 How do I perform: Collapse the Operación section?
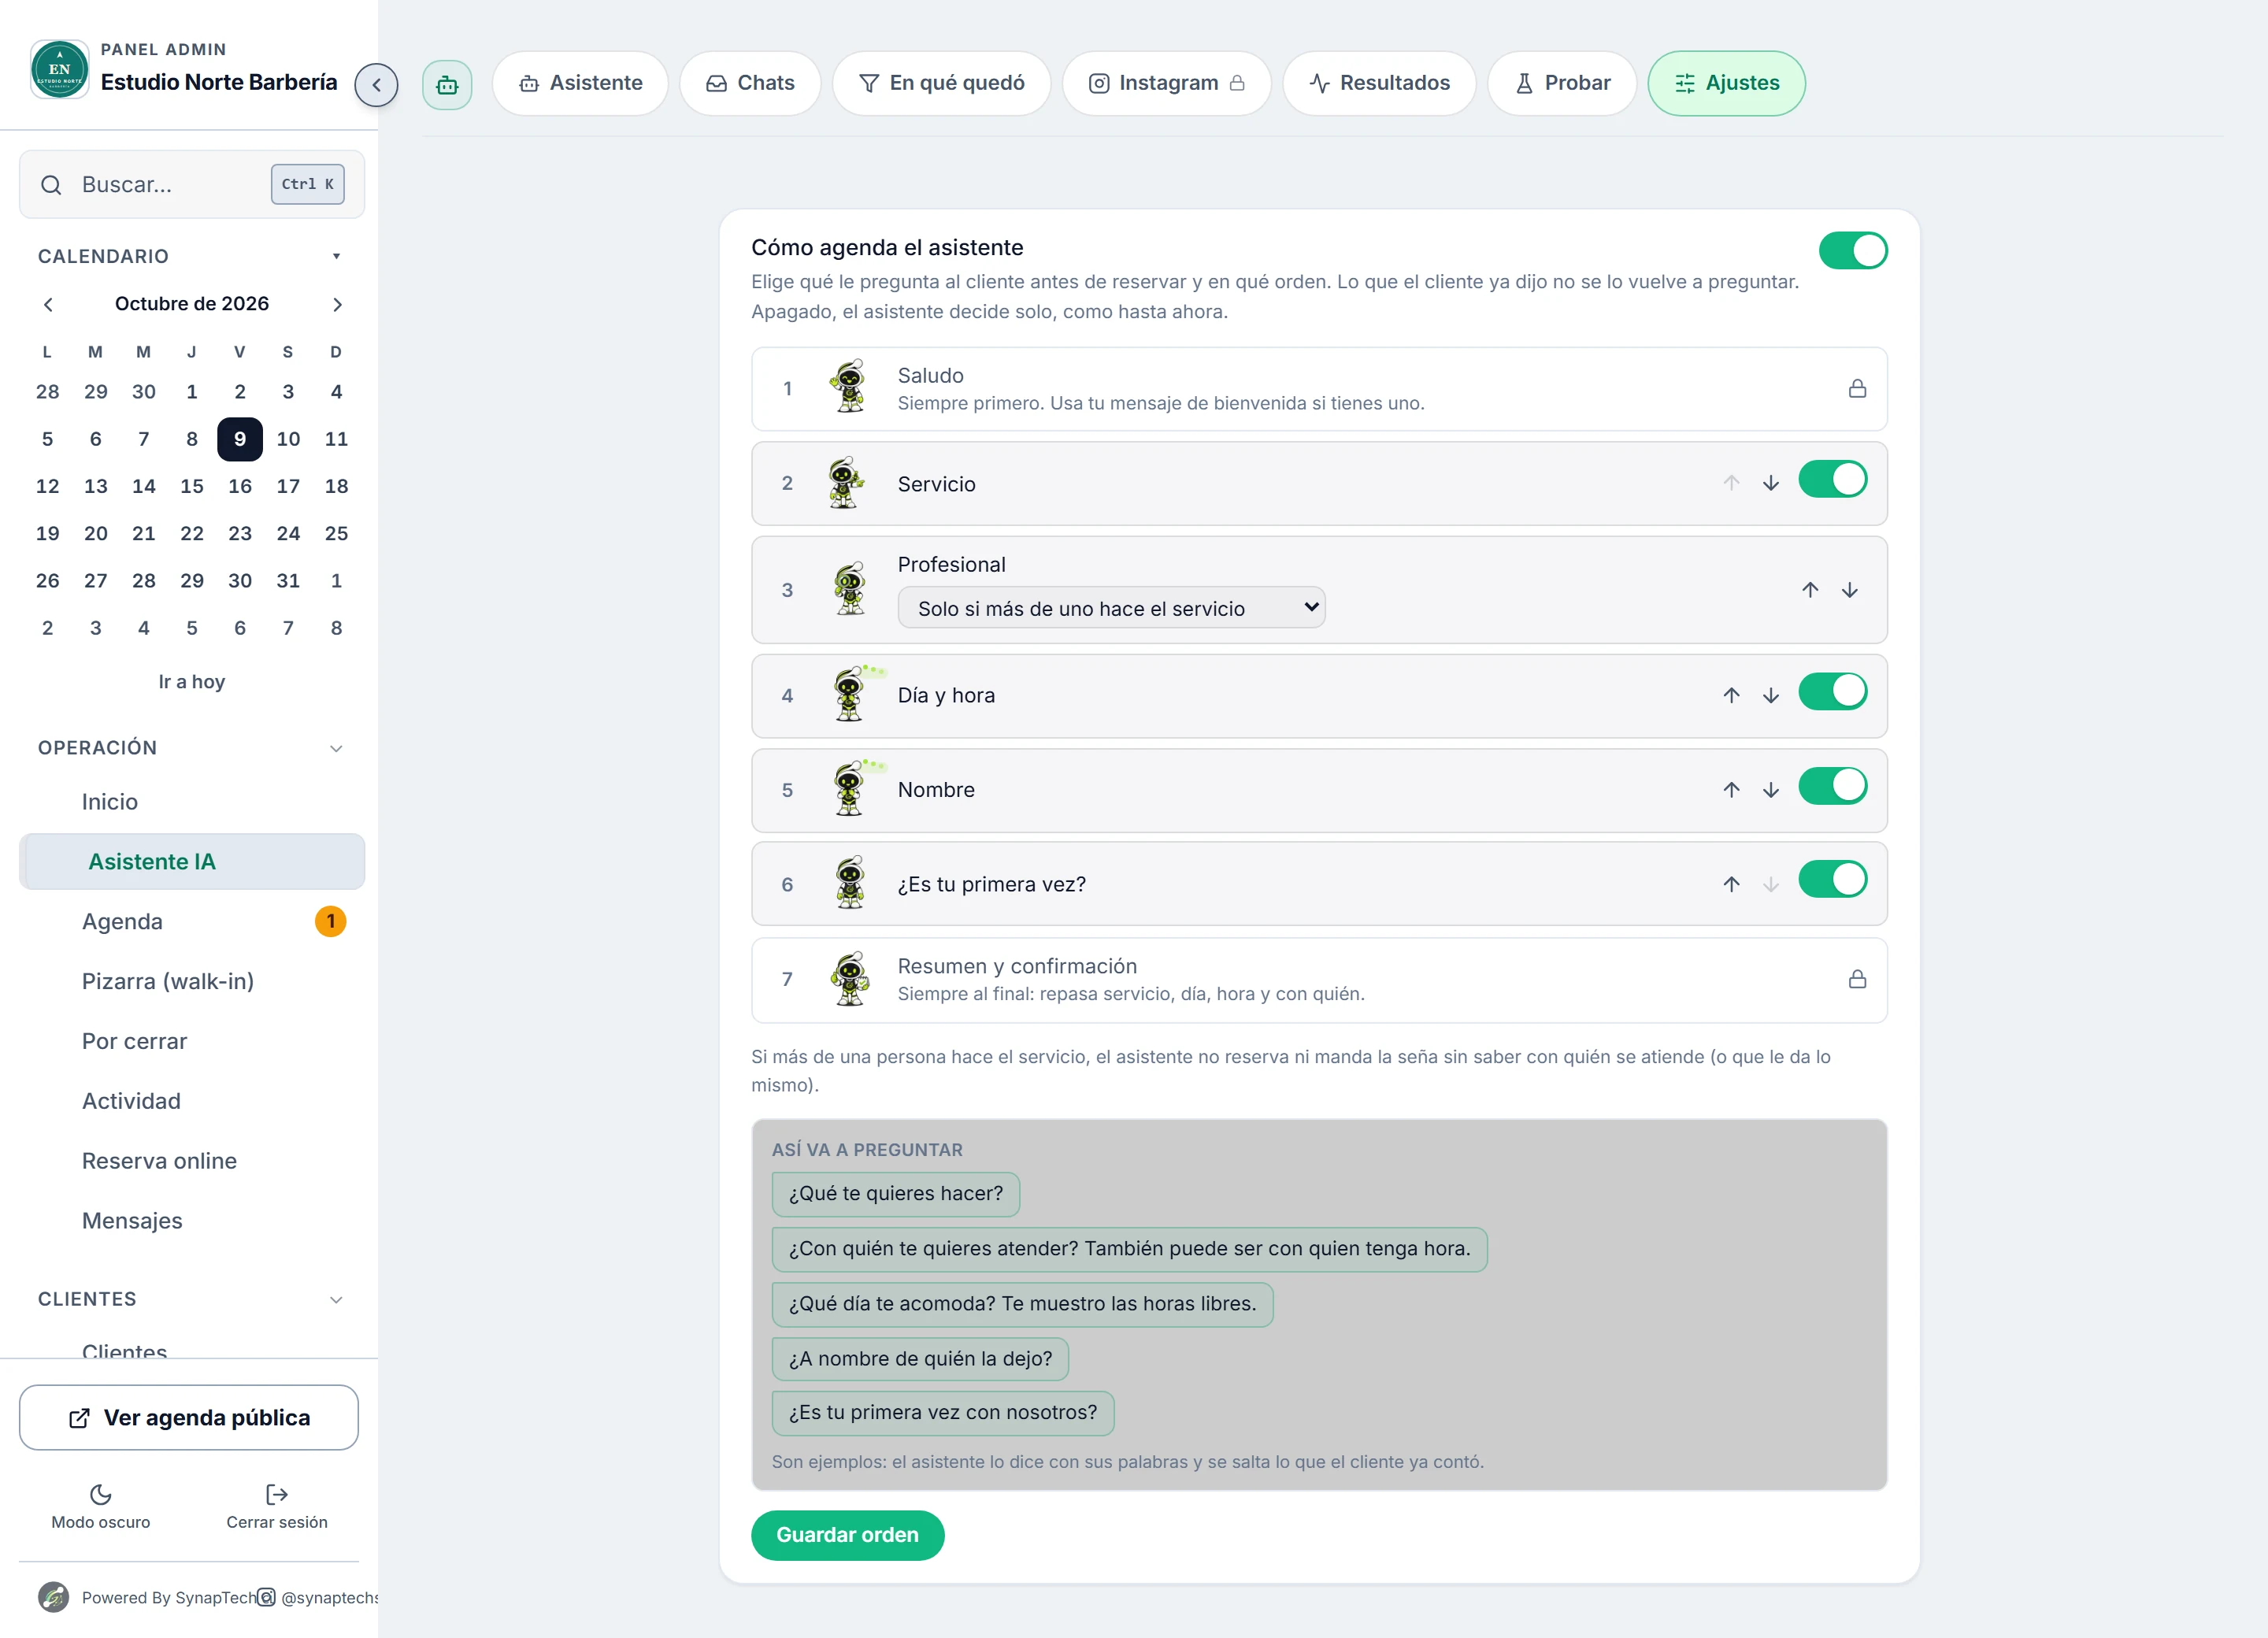click(337, 748)
